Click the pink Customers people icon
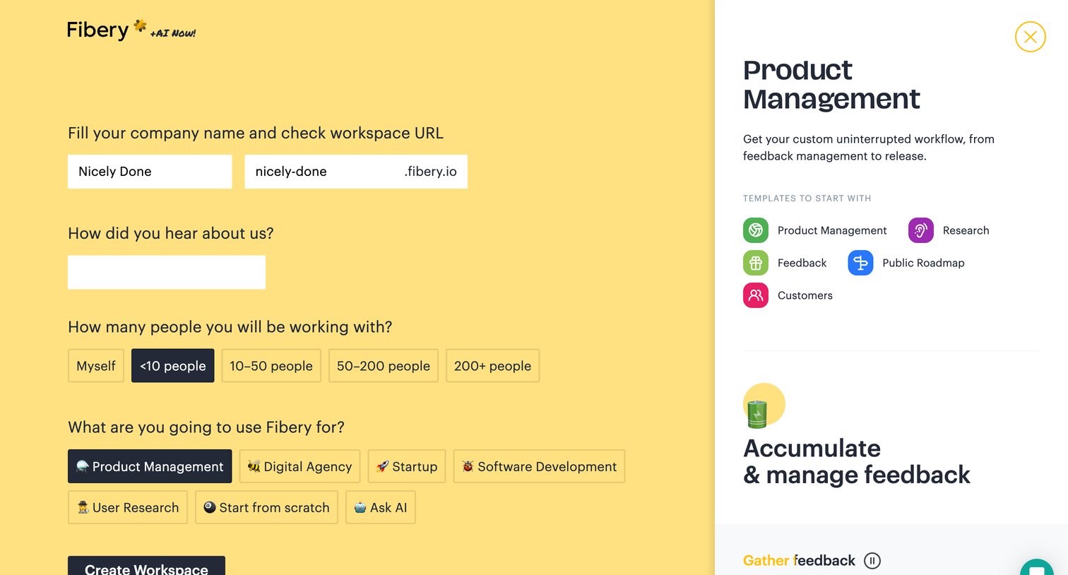This screenshot has width=1068, height=575. click(x=756, y=295)
